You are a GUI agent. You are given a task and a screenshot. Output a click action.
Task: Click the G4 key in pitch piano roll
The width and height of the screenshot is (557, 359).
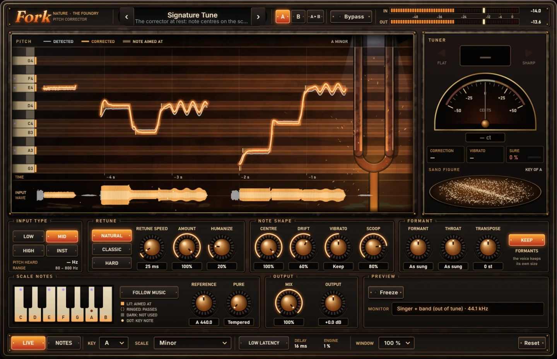pyautogui.click(x=24, y=61)
